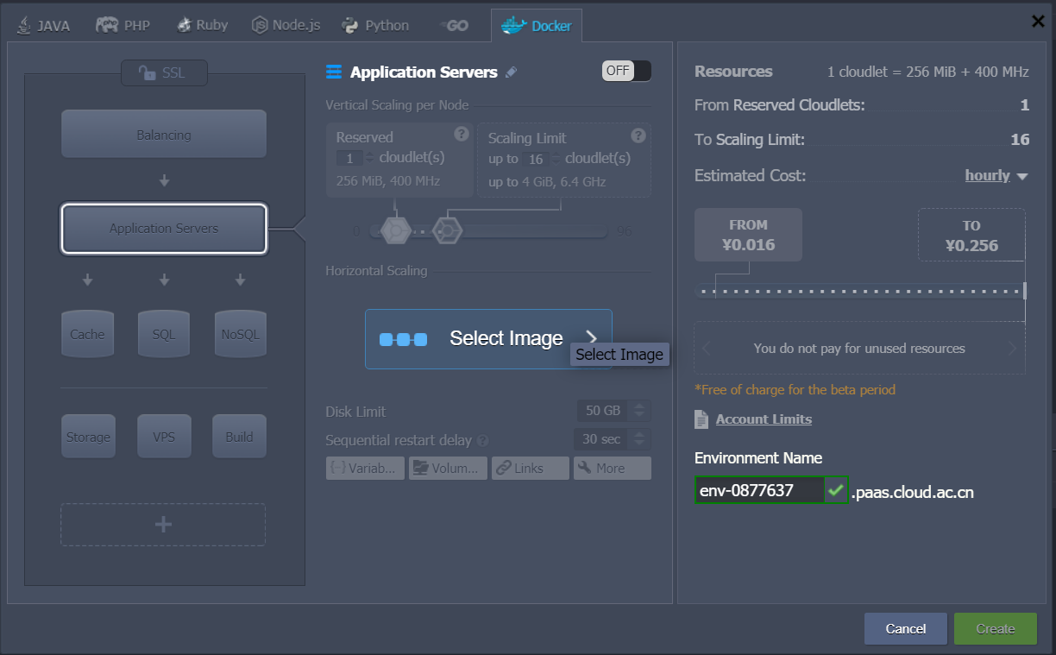This screenshot has width=1056, height=655.
Task: Click the Select Image button
Action: click(x=488, y=339)
